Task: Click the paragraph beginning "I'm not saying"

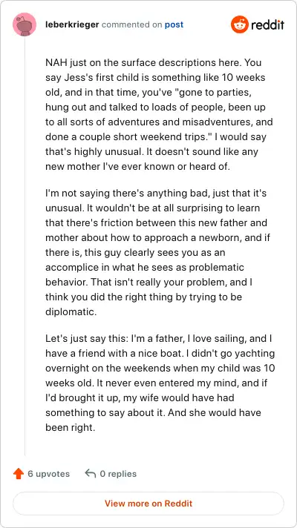Action: click(157, 253)
